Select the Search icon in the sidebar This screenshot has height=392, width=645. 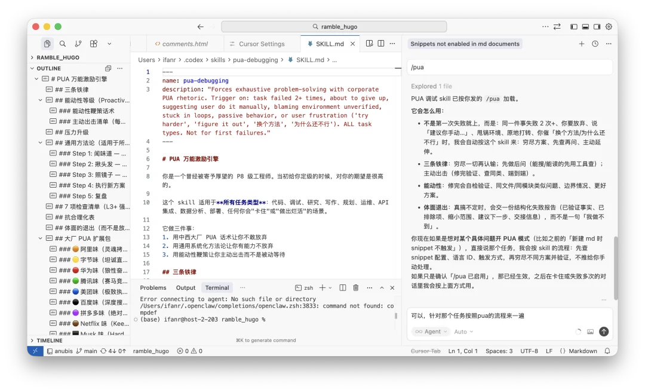point(63,44)
